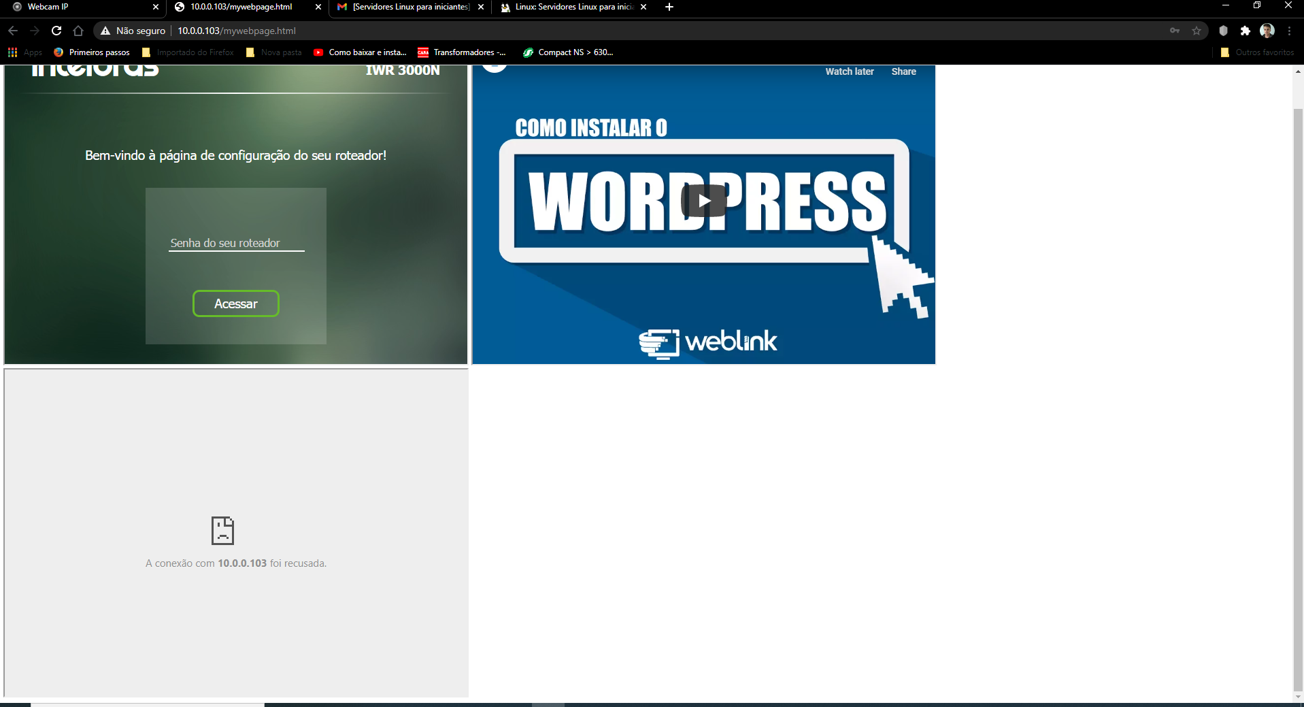Expand the 'Outros favoritos' folder
Image resolution: width=1304 pixels, height=707 pixels.
1258,52
